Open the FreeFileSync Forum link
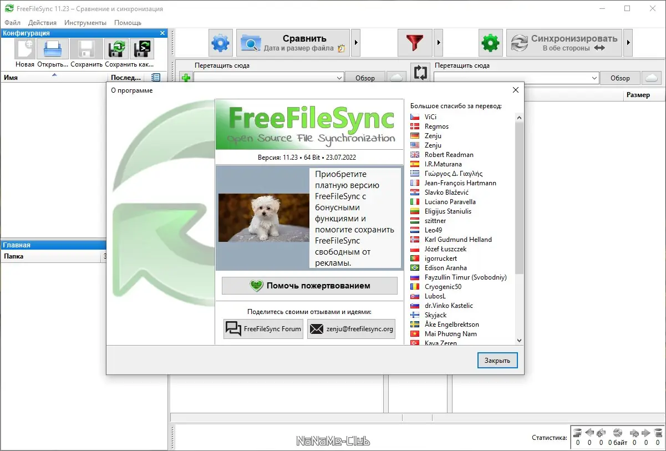 coord(263,329)
